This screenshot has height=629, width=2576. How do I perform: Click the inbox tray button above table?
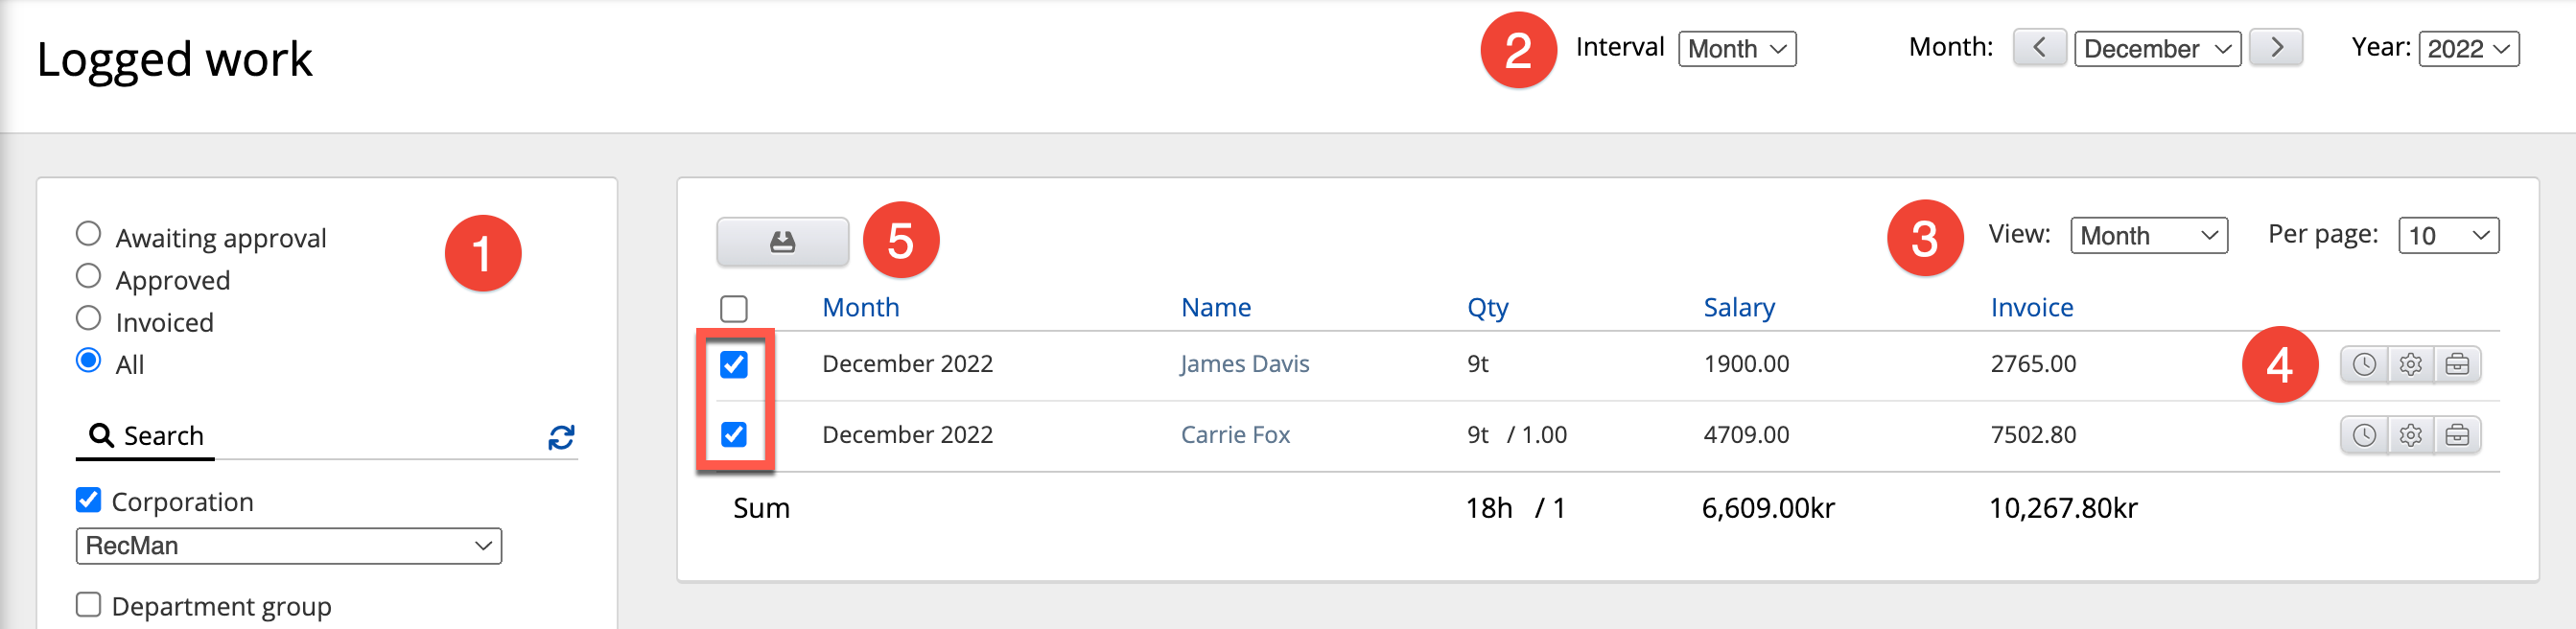tap(782, 242)
